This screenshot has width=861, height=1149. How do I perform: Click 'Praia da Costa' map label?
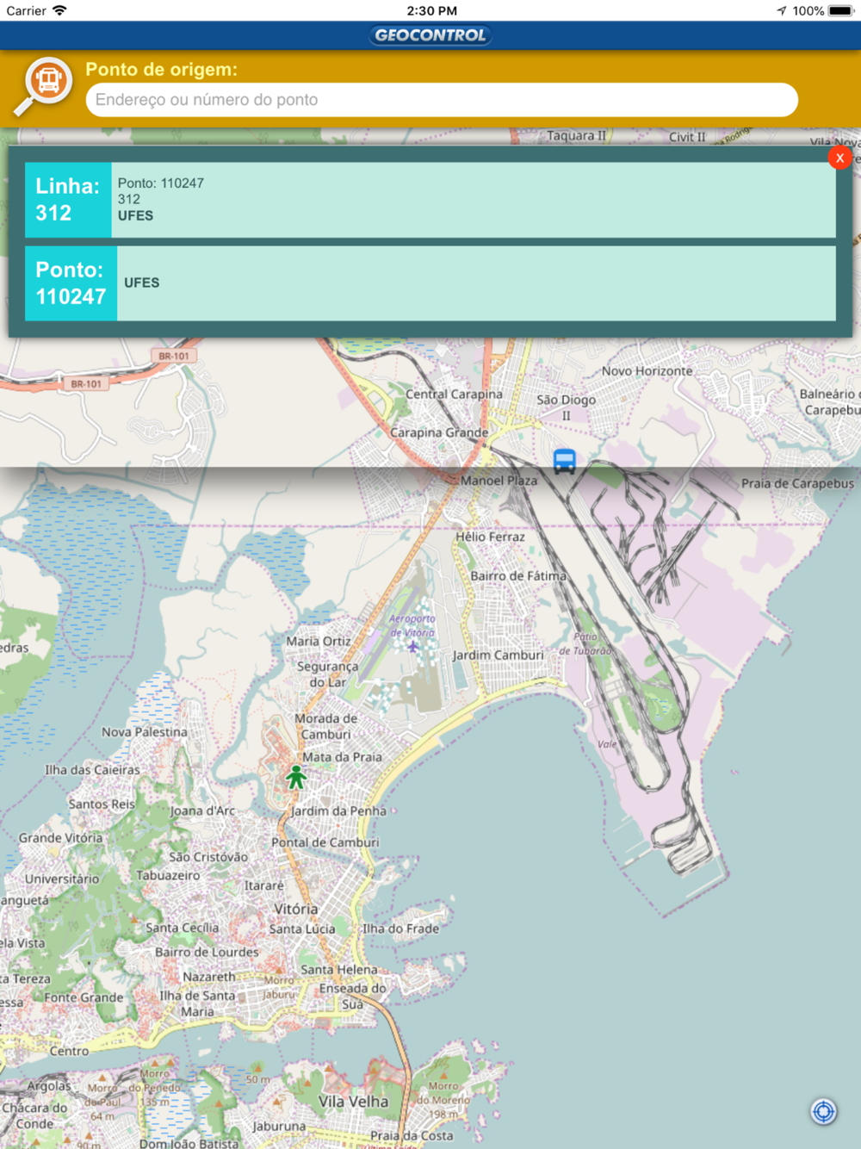(x=412, y=1135)
